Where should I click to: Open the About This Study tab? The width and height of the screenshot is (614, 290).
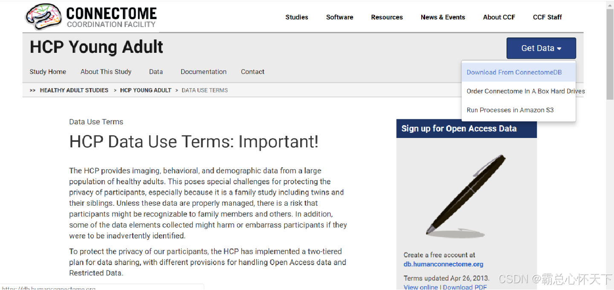pos(106,72)
